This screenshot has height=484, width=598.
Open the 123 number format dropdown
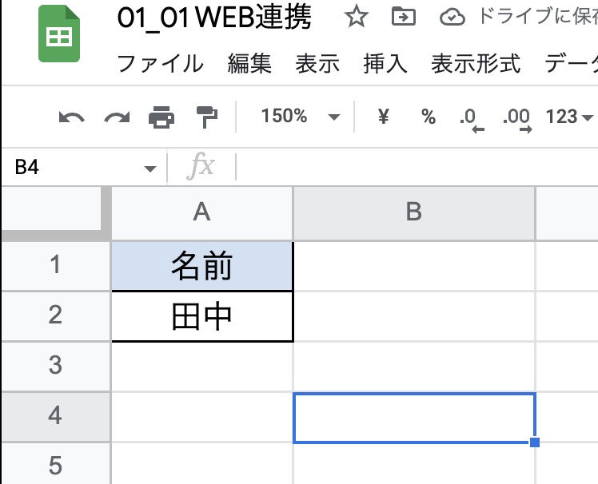(569, 117)
